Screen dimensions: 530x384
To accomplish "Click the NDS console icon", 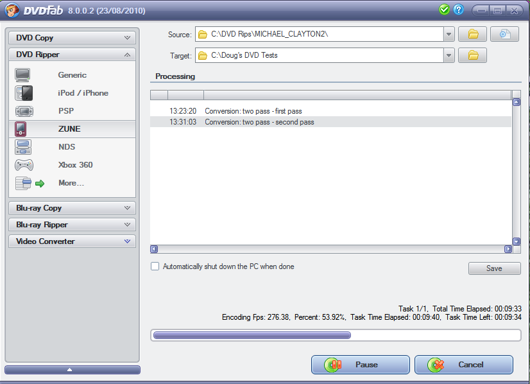I will pos(23,147).
